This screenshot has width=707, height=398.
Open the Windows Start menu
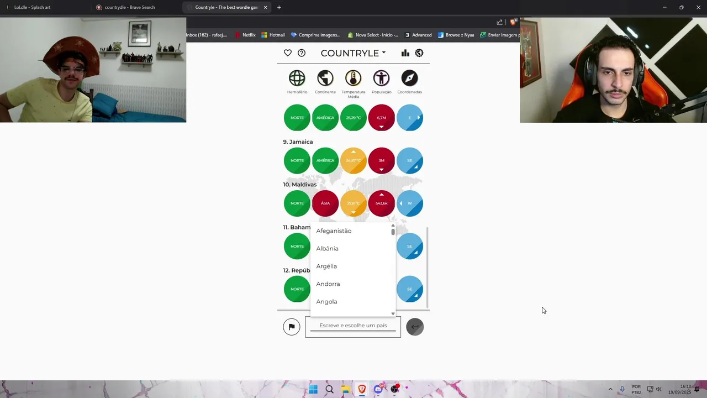tap(313, 389)
